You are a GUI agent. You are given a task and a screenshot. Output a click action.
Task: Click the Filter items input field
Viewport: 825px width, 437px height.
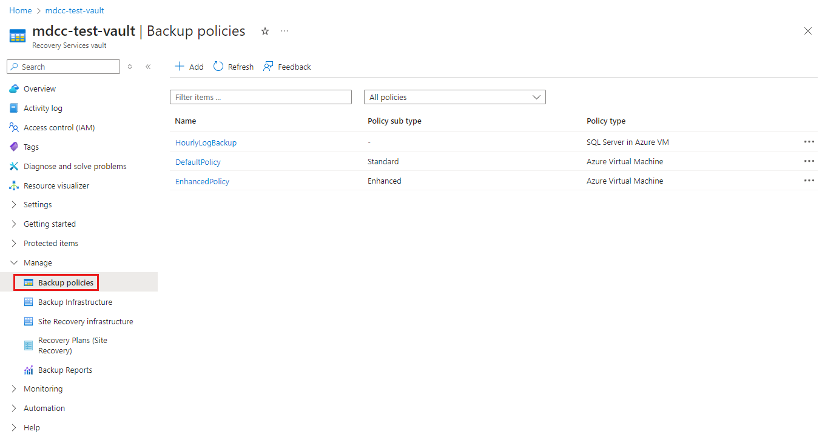(261, 97)
